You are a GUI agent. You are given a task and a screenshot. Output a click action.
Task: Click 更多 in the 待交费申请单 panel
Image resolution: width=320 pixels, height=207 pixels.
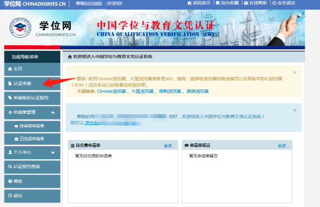click(x=170, y=146)
